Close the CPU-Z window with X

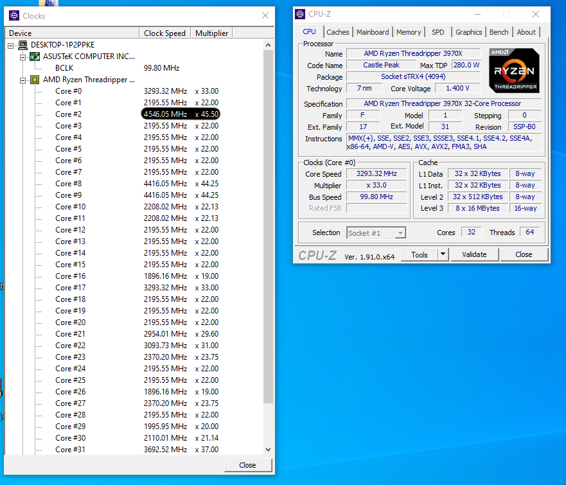pyautogui.click(x=536, y=14)
